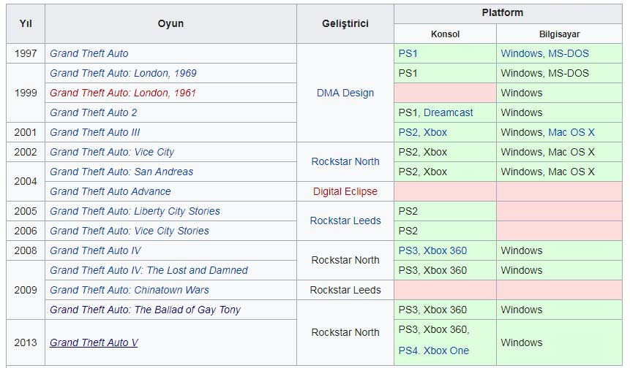Image resolution: width=630 pixels, height=368 pixels.
Task: Click the Geliştirici column header
Action: click(x=345, y=23)
